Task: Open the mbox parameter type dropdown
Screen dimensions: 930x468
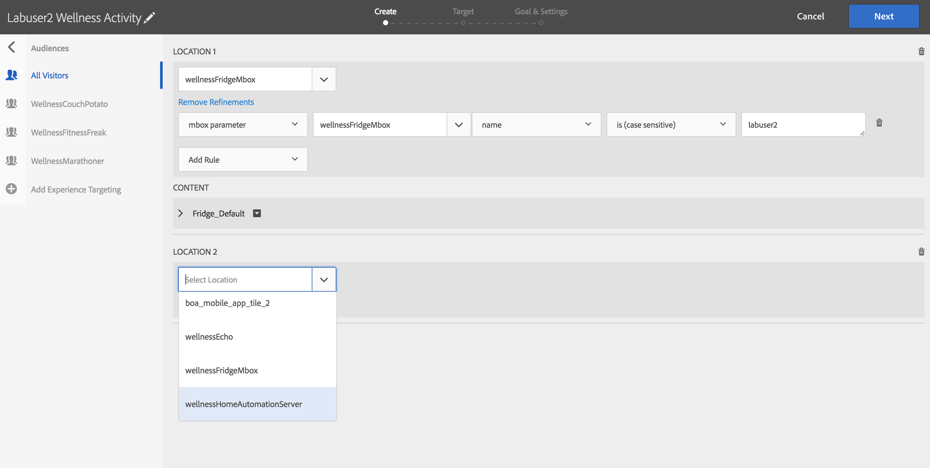Action: tap(243, 124)
